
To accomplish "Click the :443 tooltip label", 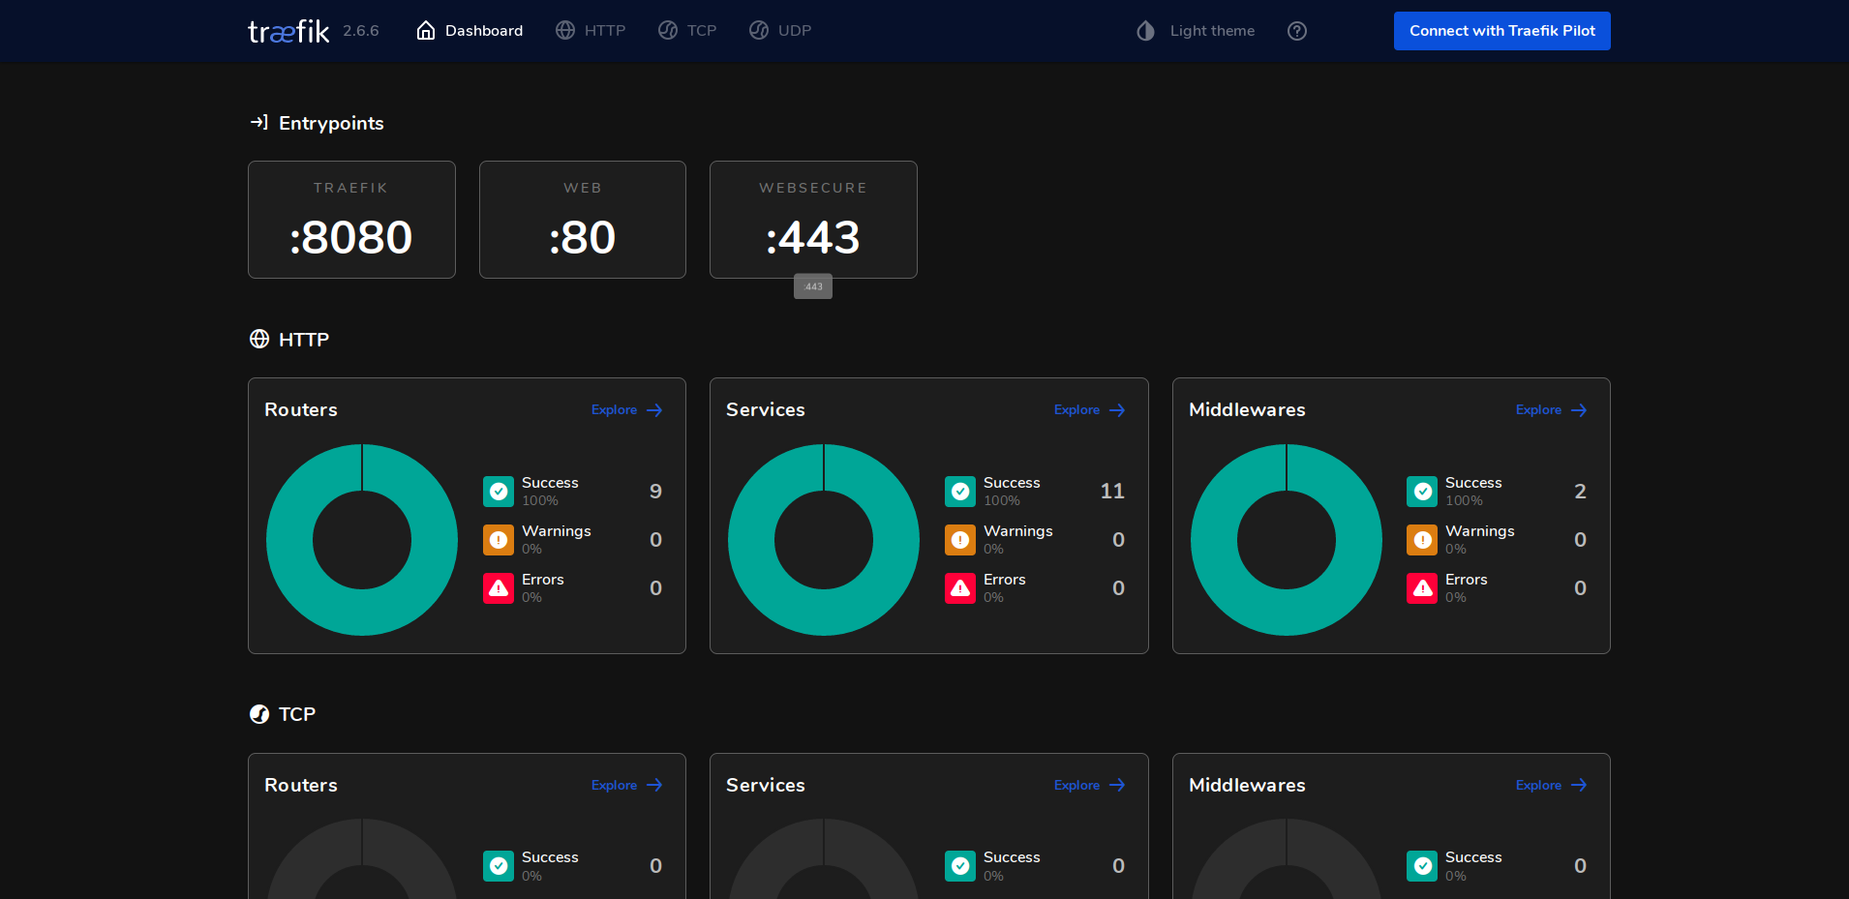I will pyautogui.click(x=813, y=286).
